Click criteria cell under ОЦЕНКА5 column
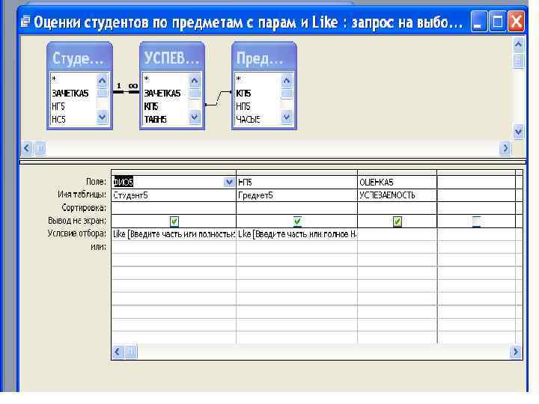This screenshot has width=539, height=404. 397,234
